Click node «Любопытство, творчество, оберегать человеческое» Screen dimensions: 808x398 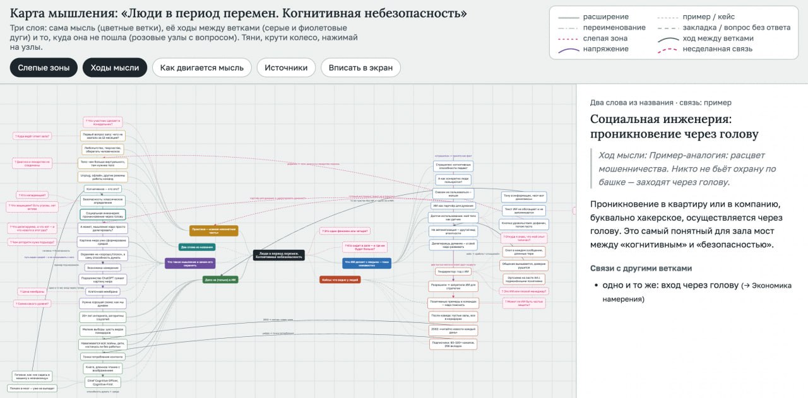pyautogui.click(x=103, y=149)
